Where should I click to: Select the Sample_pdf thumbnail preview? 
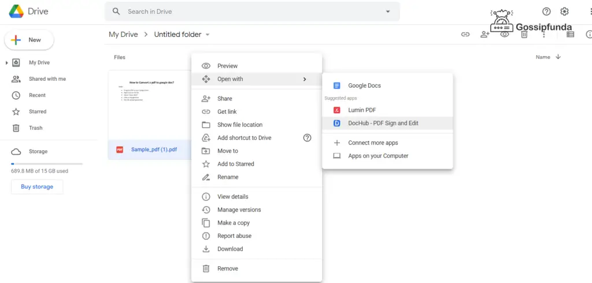pyautogui.click(x=150, y=105)
